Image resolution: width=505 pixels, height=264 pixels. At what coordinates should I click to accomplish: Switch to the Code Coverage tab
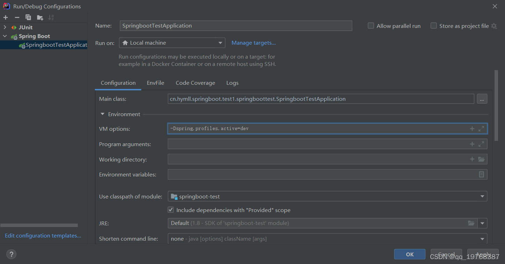click(x=195, y=83)
